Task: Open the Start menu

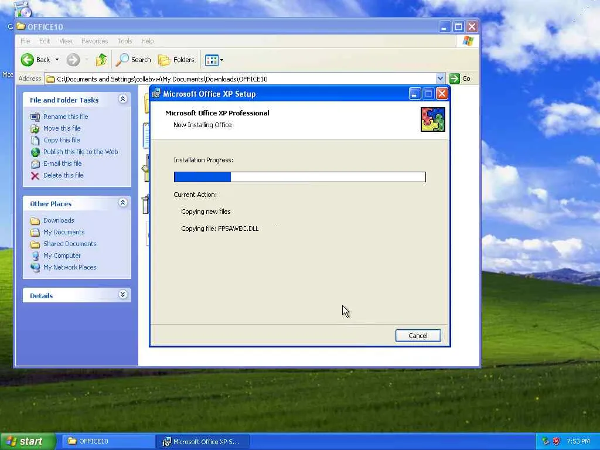Action: point(28,442)
